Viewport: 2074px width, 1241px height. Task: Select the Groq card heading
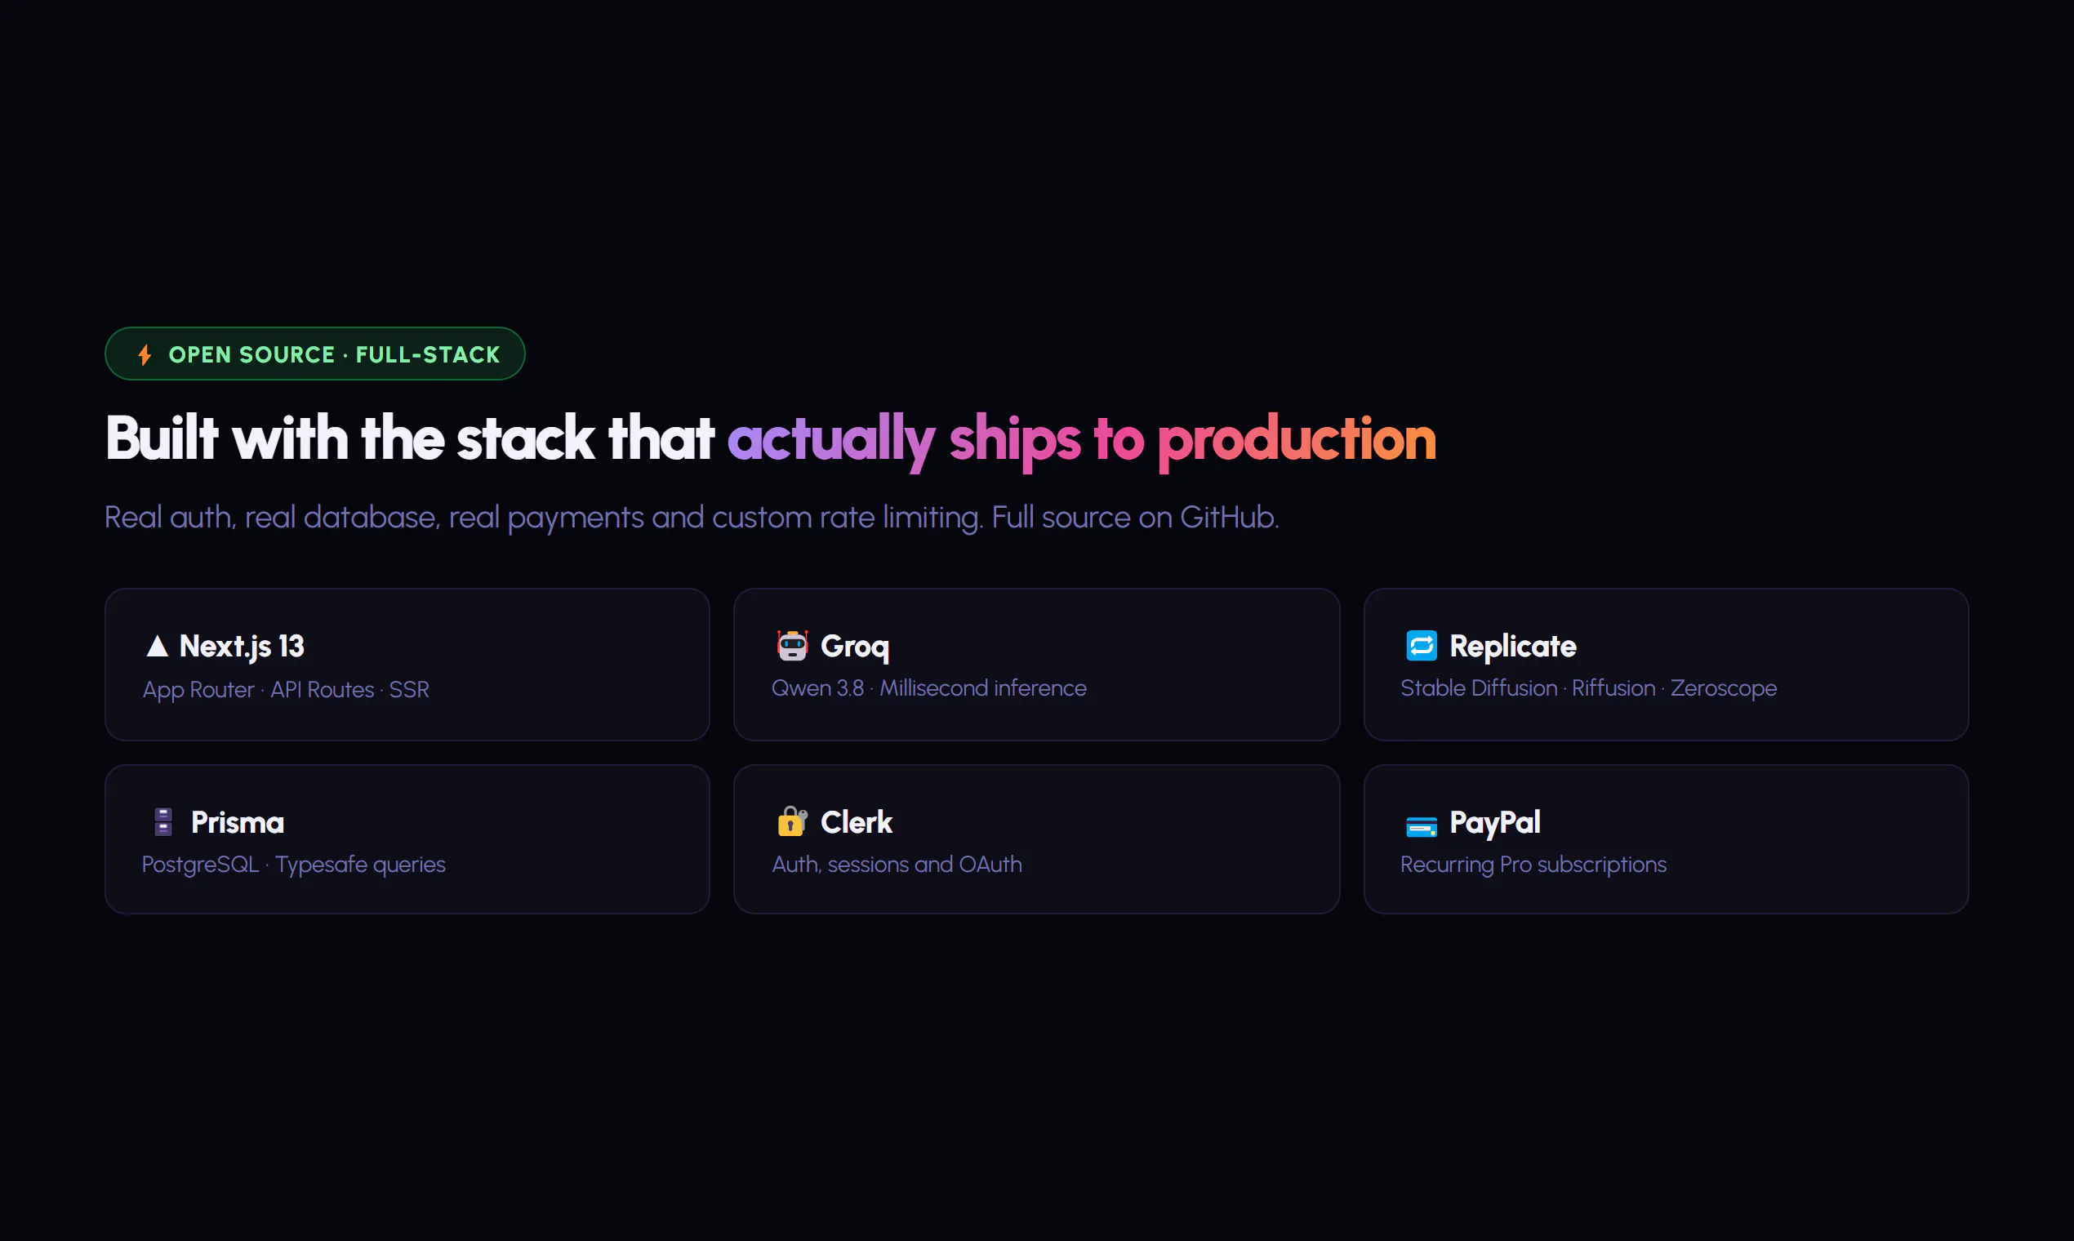click(855, 646)
